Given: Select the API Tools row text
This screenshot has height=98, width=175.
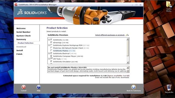Looking at the screenshot, I should (60, 59).
